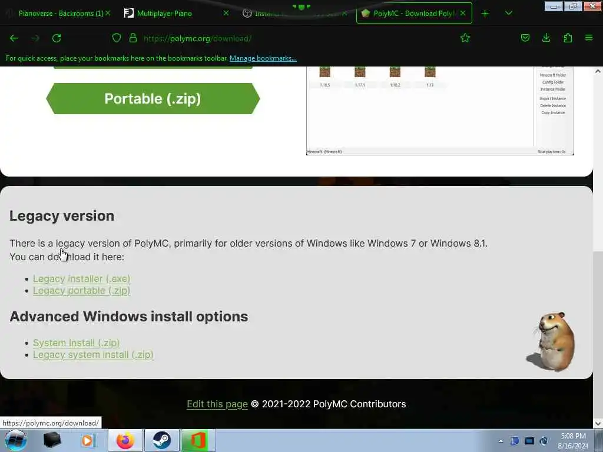Click the scrollbar up arrow
This screenshot has width=603, height=452.
(x=598, y=71)
